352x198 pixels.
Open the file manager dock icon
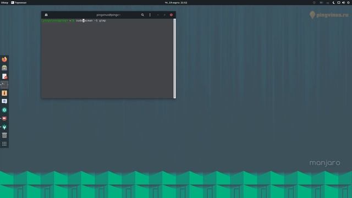tap(4, 68)
